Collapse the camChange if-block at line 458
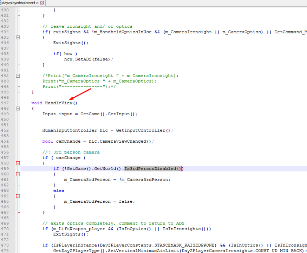The image size is (307, 253). coord(18,163)
